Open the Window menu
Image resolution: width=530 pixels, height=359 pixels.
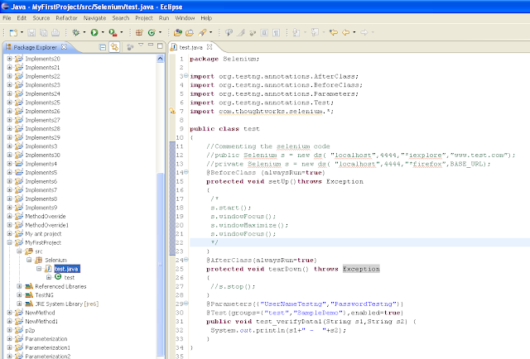pos(185,18)
